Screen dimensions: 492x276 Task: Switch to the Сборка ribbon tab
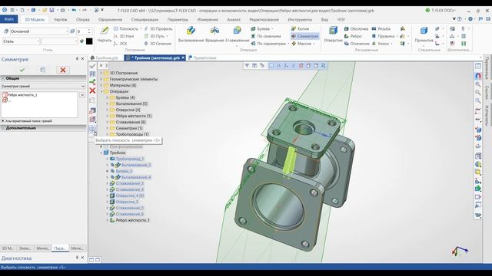83,19
